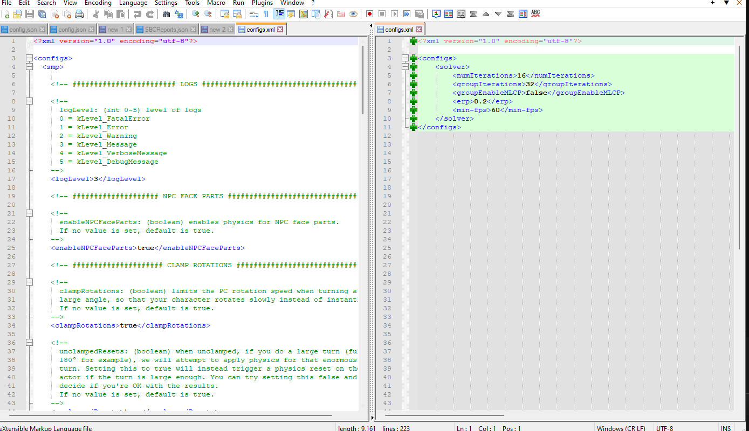The height and width of the screenshot is (431, 749).
Task: Toggle synchronized vertical scrolling
Action: [x=224, y=14]
